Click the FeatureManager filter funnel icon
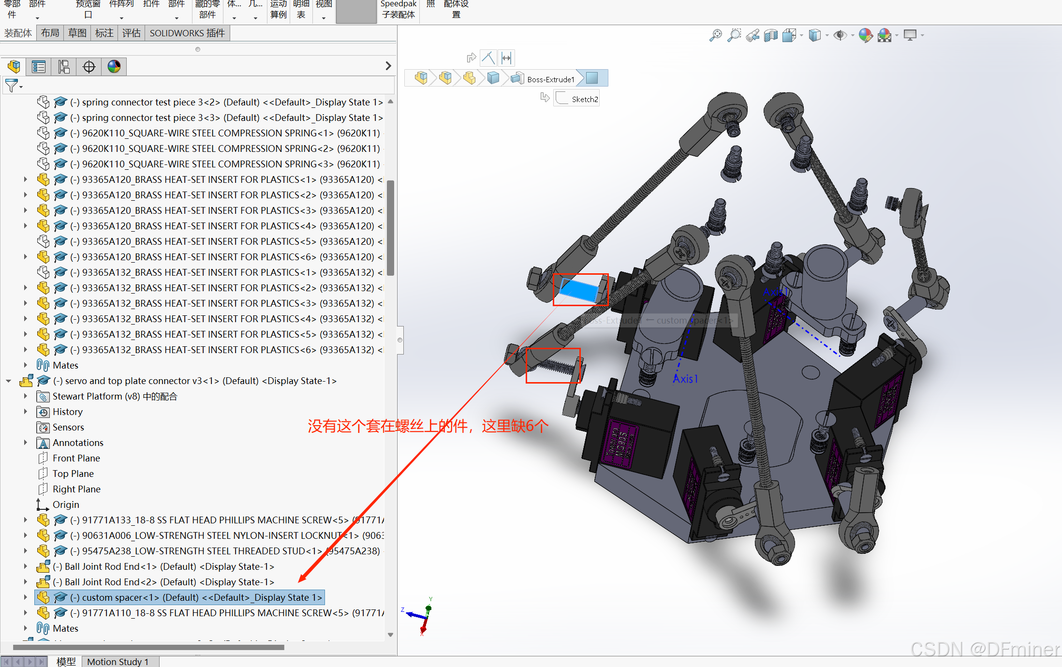The width and height of the screenshot is (1062, 667). 12,86
